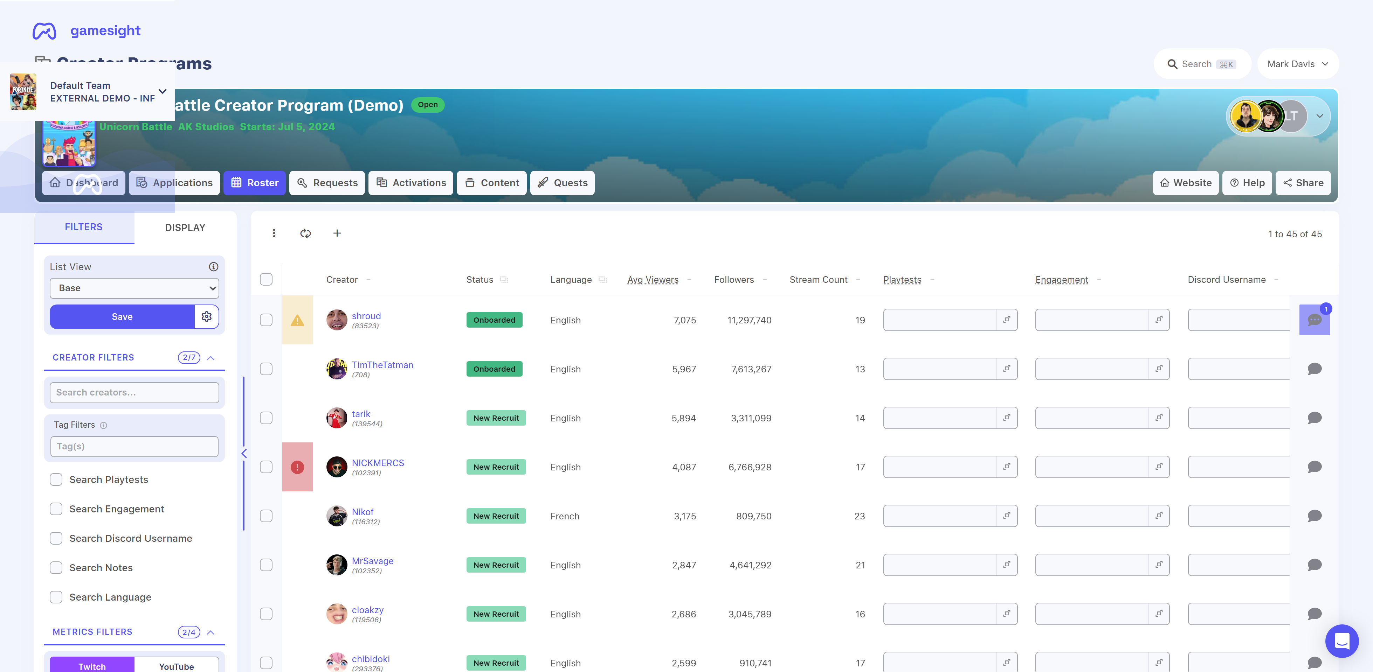
Task: Open Nikof's comment bubble
Action: click(1315, 516)
